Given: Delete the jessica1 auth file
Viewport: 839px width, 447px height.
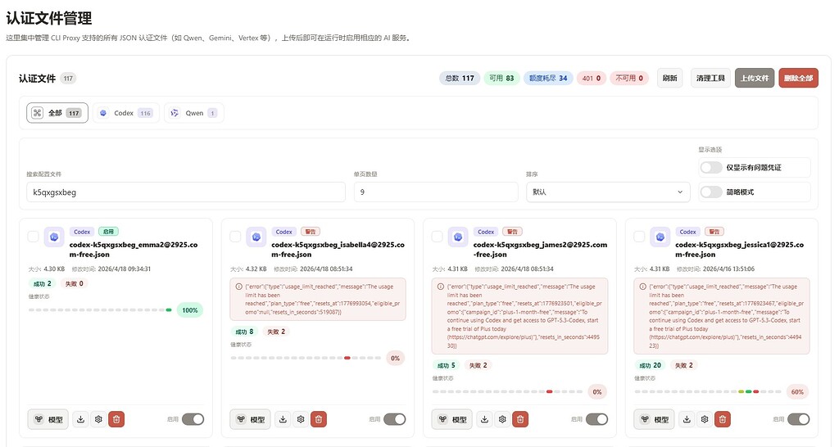Looking at the screenshot, I should pyautogui.click(x=723, y=419).
